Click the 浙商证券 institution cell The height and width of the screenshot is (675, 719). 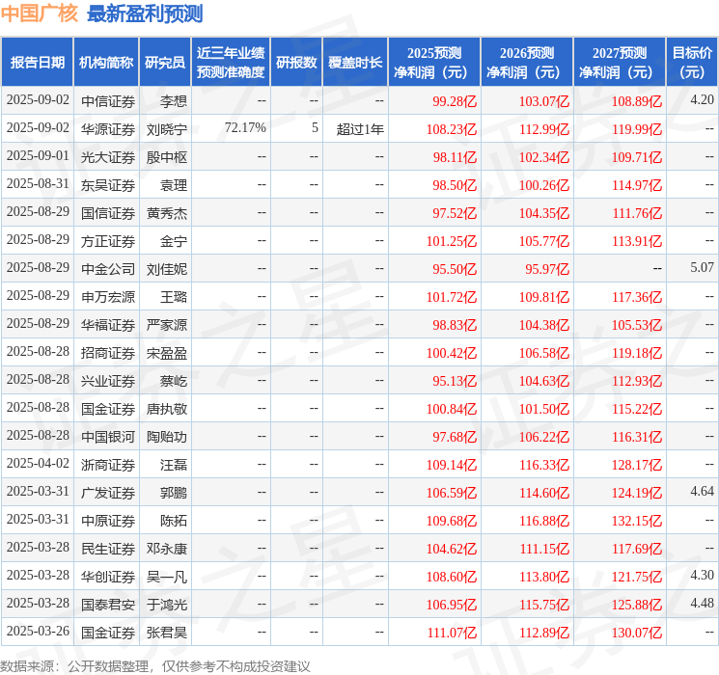(x=108, y=464)
